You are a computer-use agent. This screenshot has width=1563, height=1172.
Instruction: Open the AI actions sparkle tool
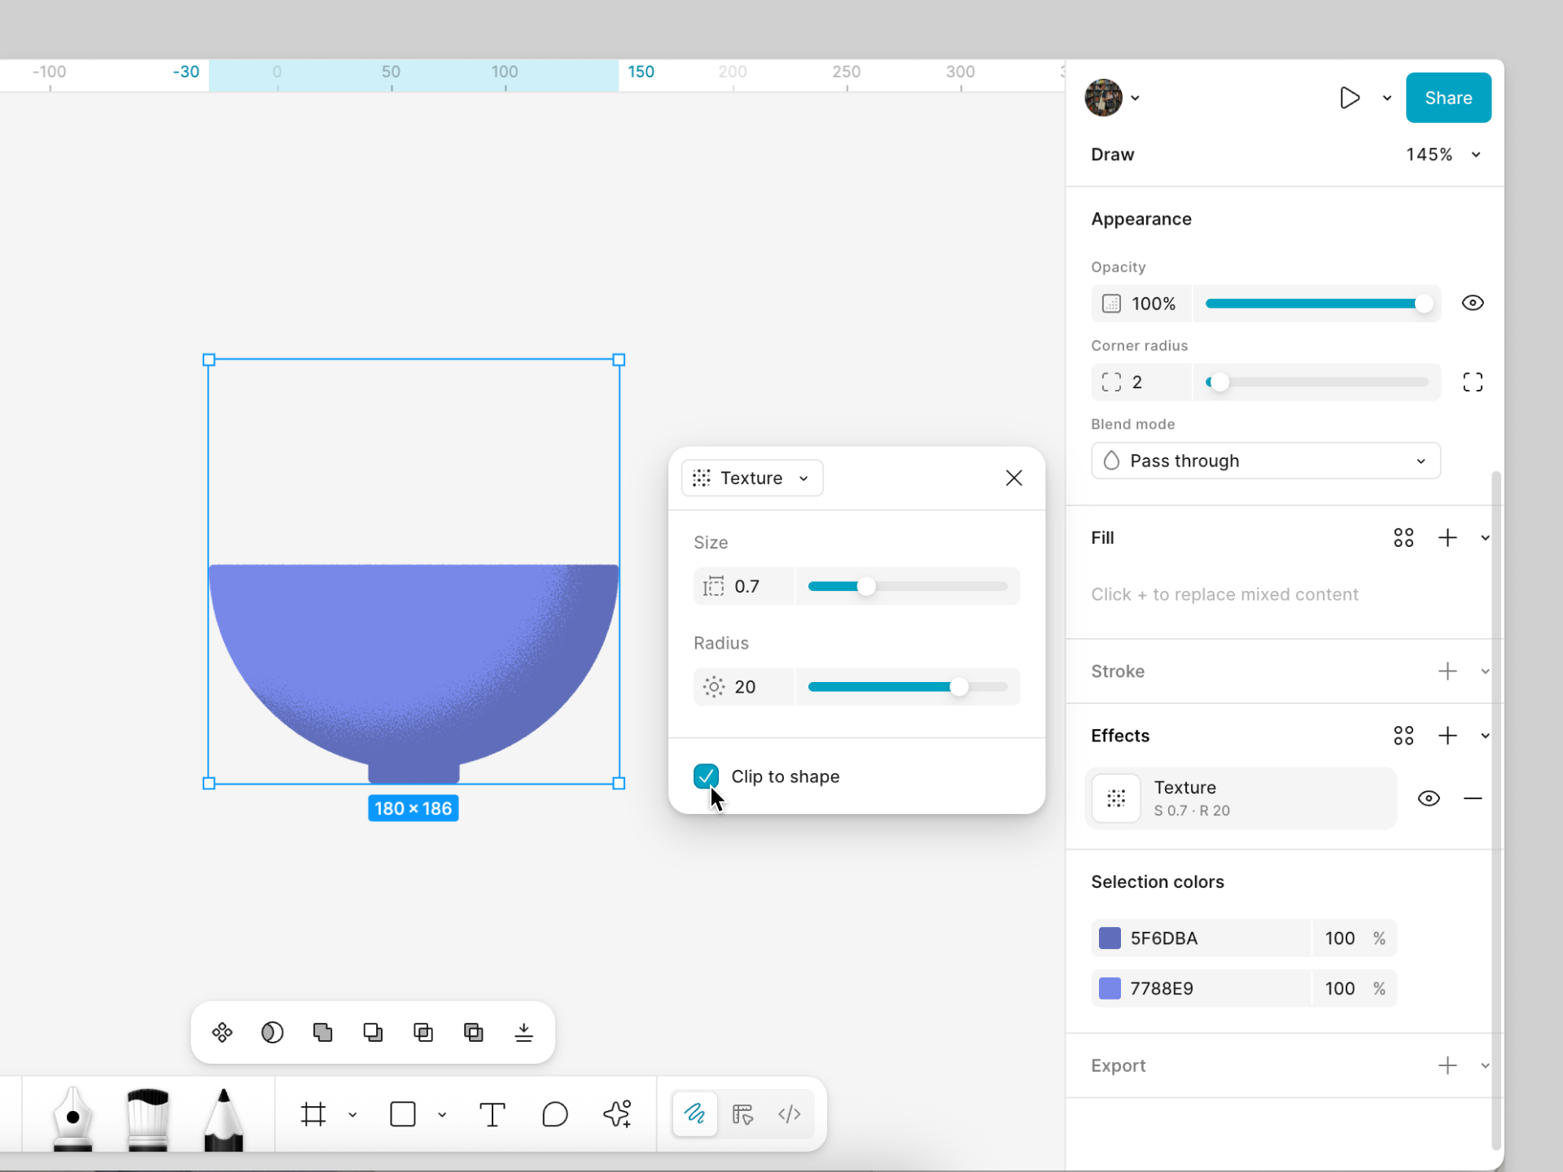click(x=617, y=1114)
